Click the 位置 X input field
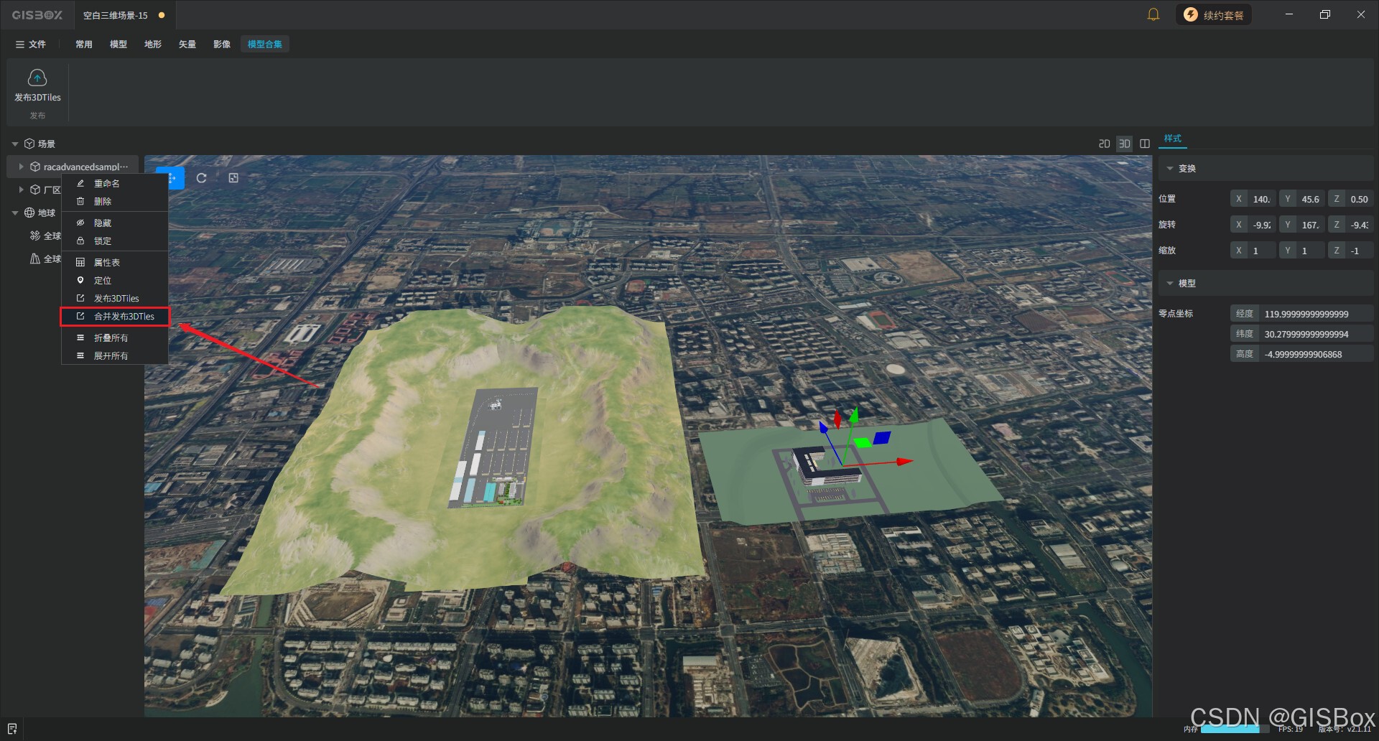1379x741 pixels. (x=1253, y=199)
